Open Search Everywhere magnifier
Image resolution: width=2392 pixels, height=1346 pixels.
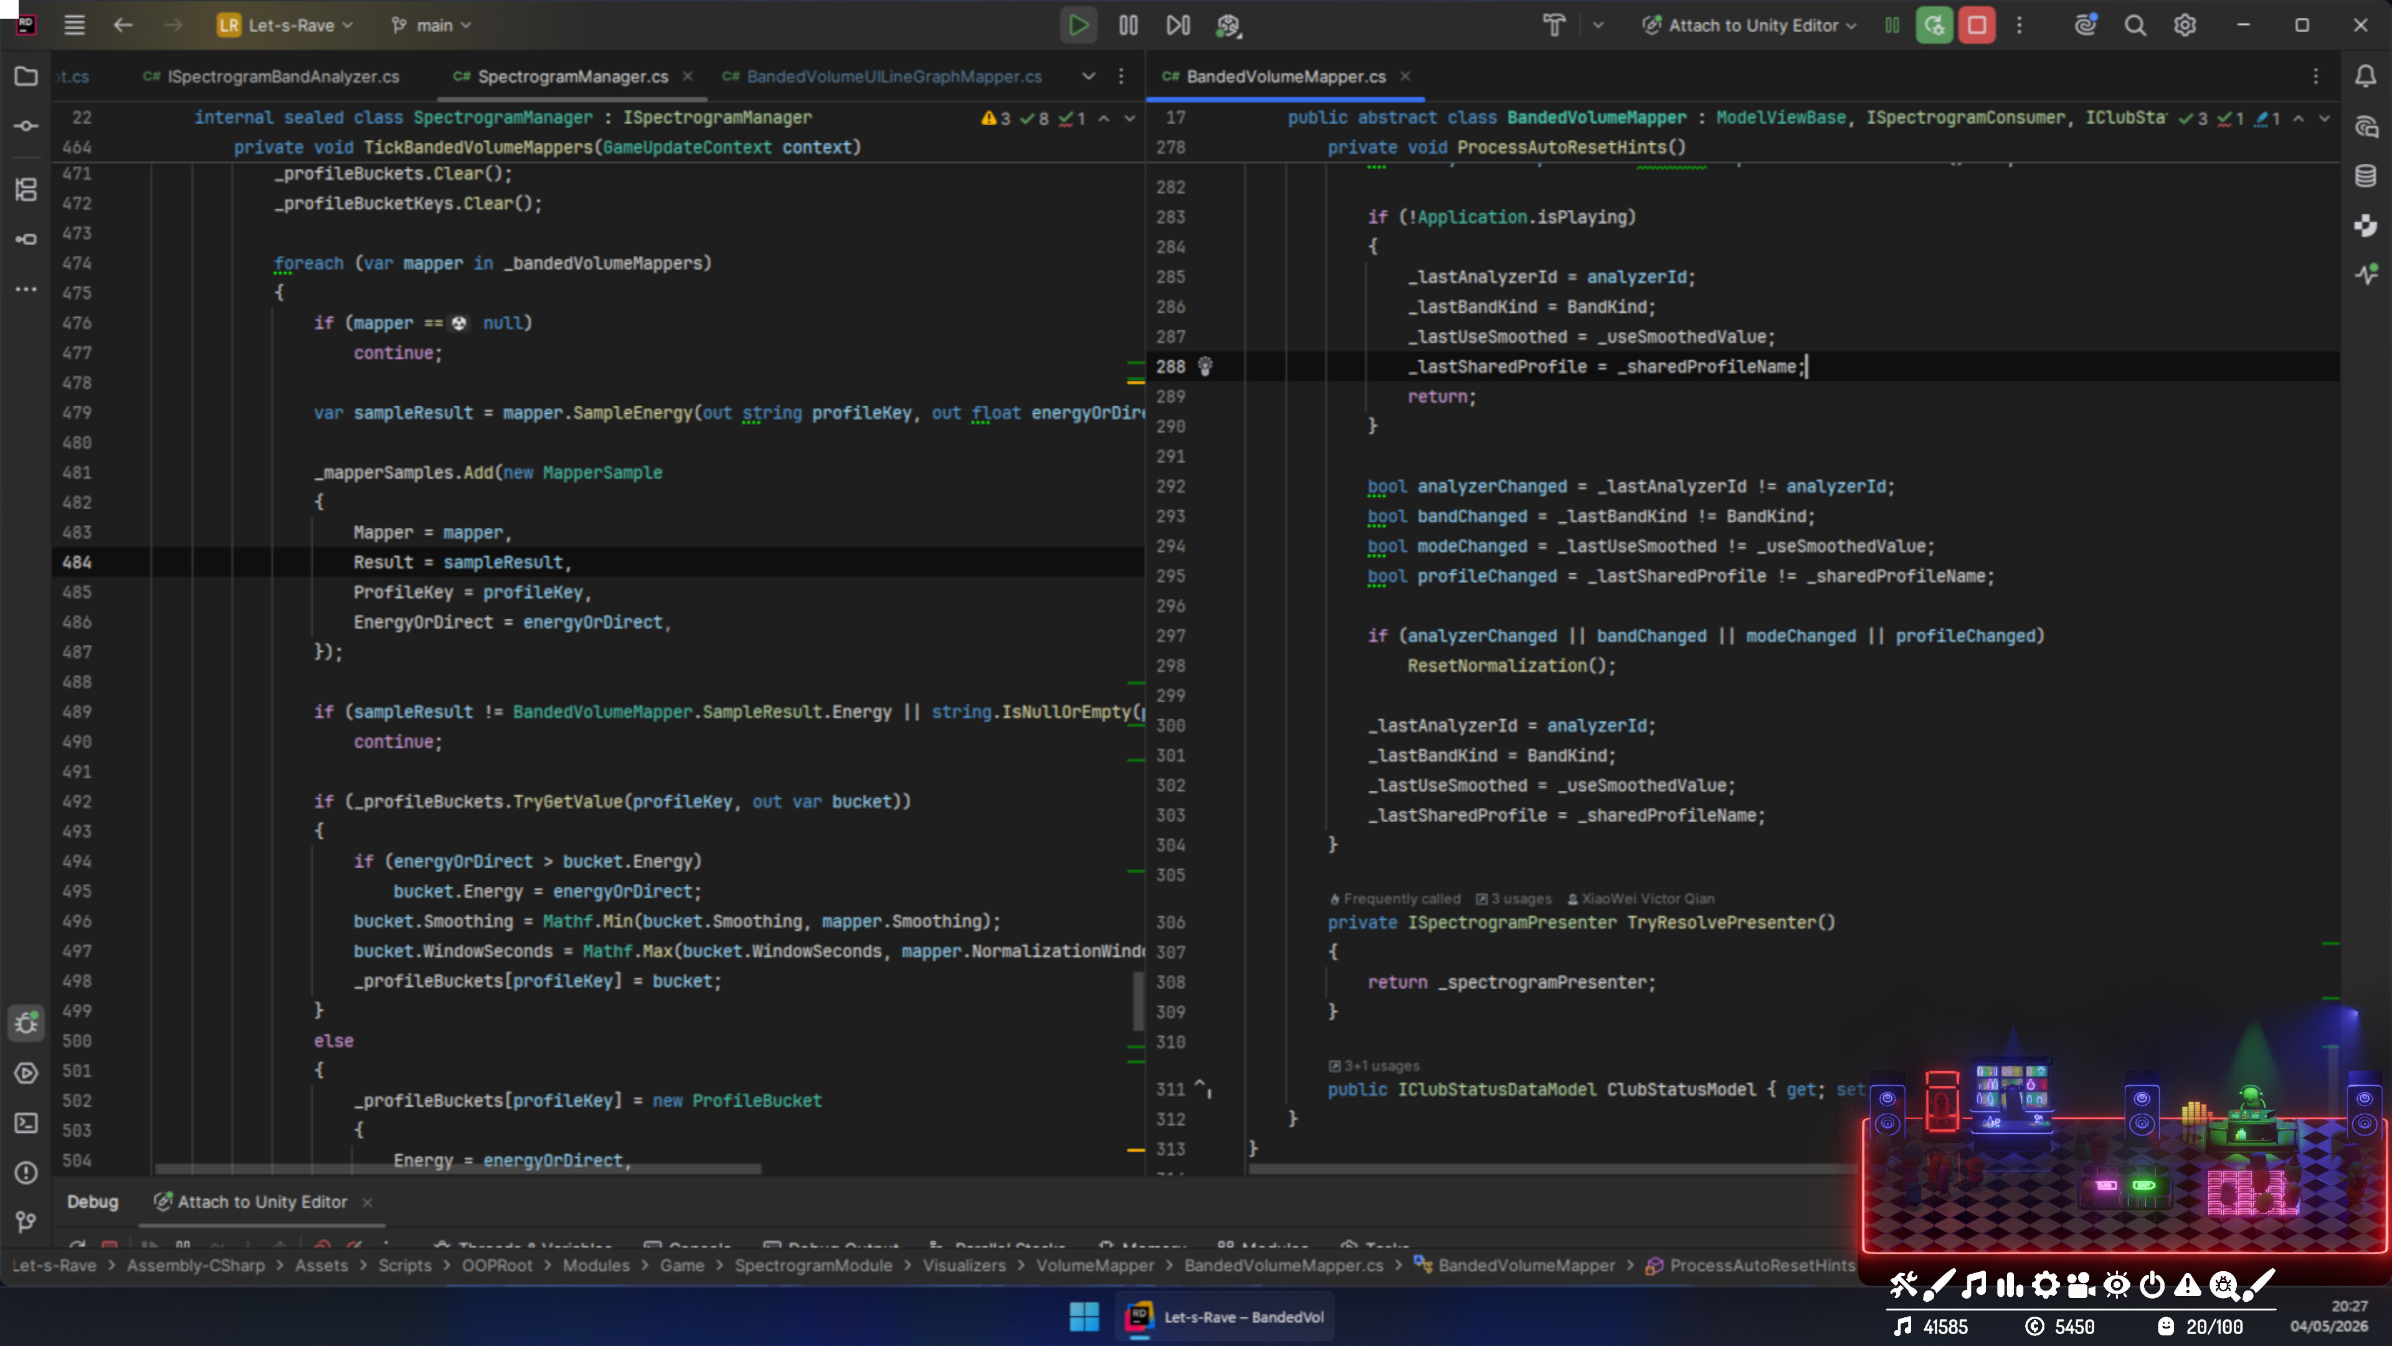pos(2135,25)
